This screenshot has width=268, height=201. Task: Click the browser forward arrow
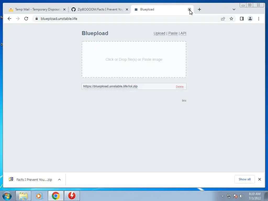coord(18,19)
